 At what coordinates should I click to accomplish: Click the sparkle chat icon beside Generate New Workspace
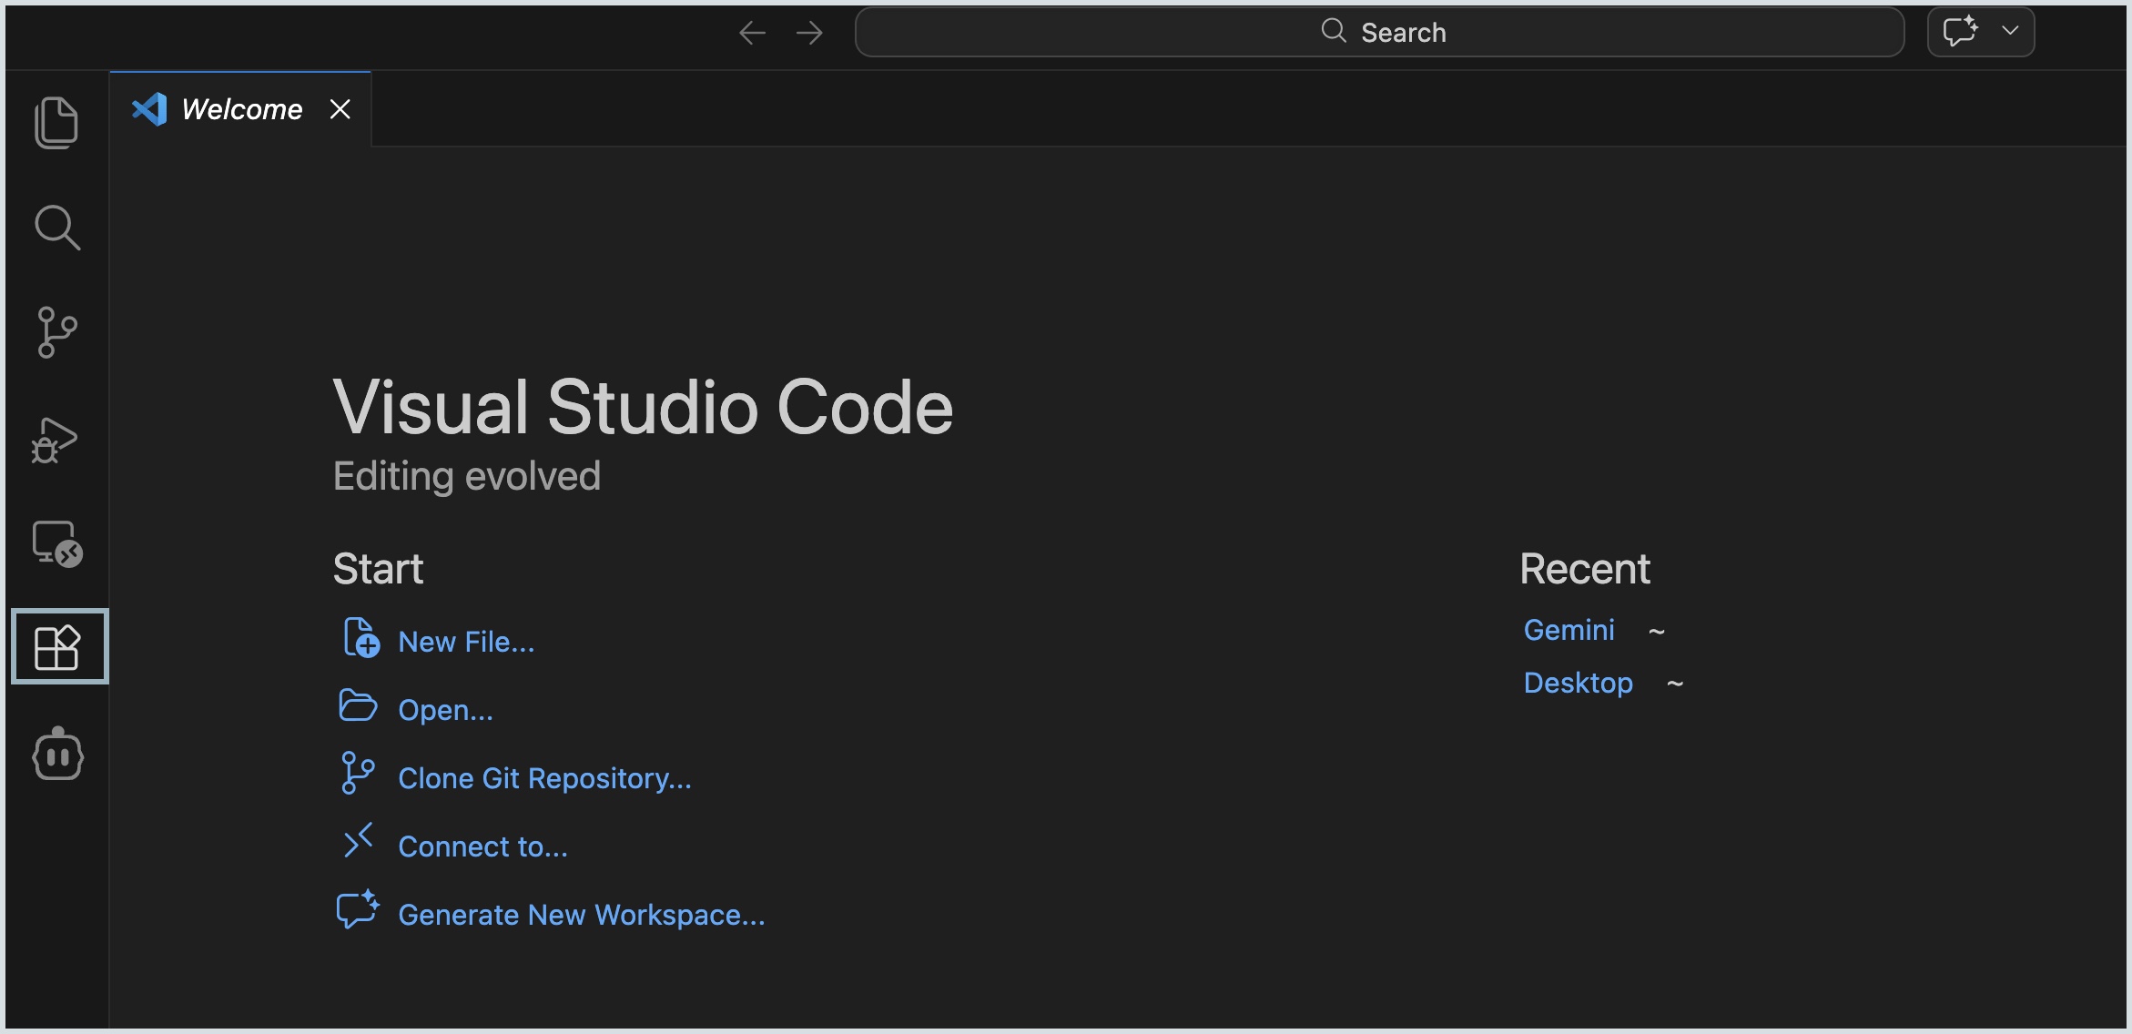[358, 908]
